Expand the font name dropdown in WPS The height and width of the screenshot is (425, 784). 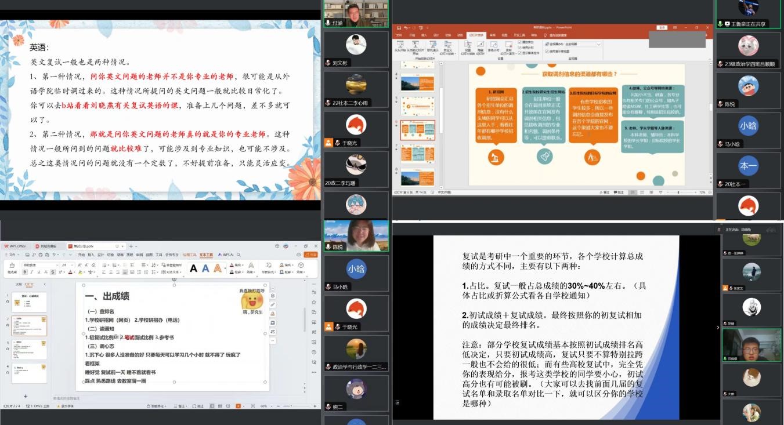[57, 264]
